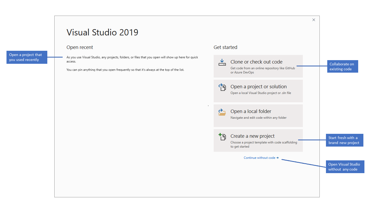Click the arrow after Continue without code
The width and height of the screenshot is (373, 214).
[278, 158]
